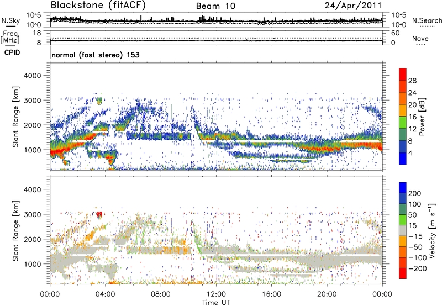Click the velocity colorbar tick label '-15'

[415, 236]
